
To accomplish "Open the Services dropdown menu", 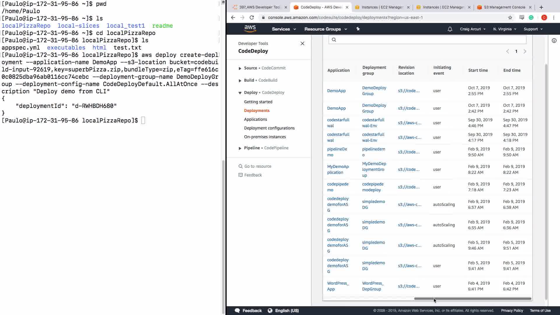I will 283,29.
